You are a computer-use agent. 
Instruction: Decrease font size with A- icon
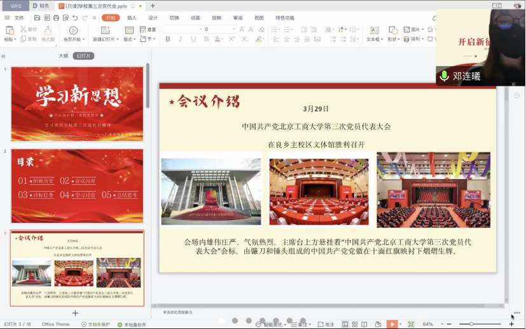[251, 29]
